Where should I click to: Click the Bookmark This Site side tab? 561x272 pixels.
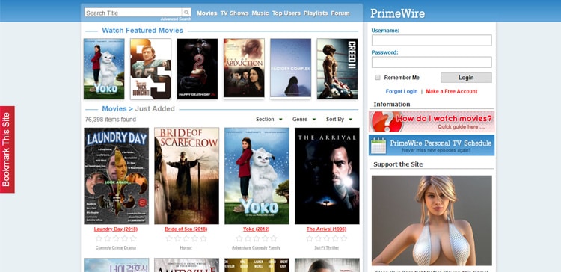7,149
